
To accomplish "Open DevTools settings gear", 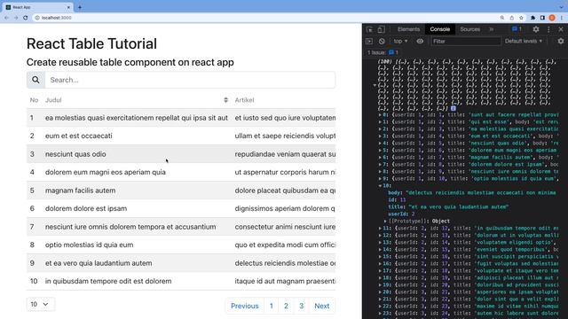I will pyautogui.click(x=536, y=29).
